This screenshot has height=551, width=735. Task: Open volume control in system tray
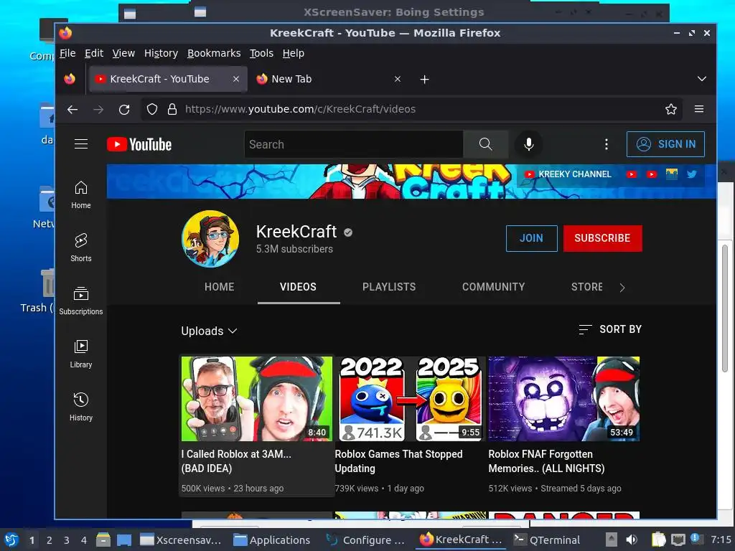(632, 540)
